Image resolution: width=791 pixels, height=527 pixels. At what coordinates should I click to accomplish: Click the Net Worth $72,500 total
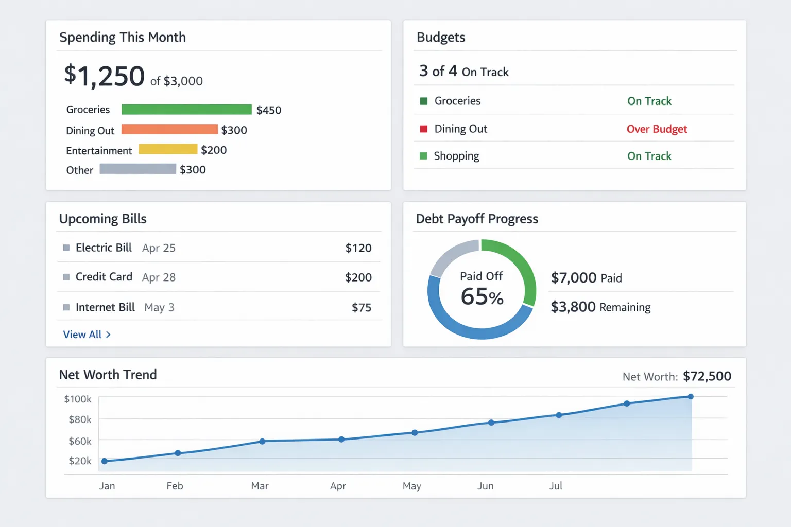pos(707,376)
